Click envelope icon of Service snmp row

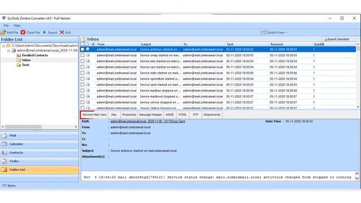[x=88, y=55]
